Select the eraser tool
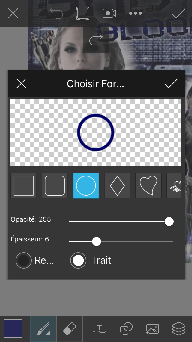This screenshot has height=342, width=192. pos(70,329)
